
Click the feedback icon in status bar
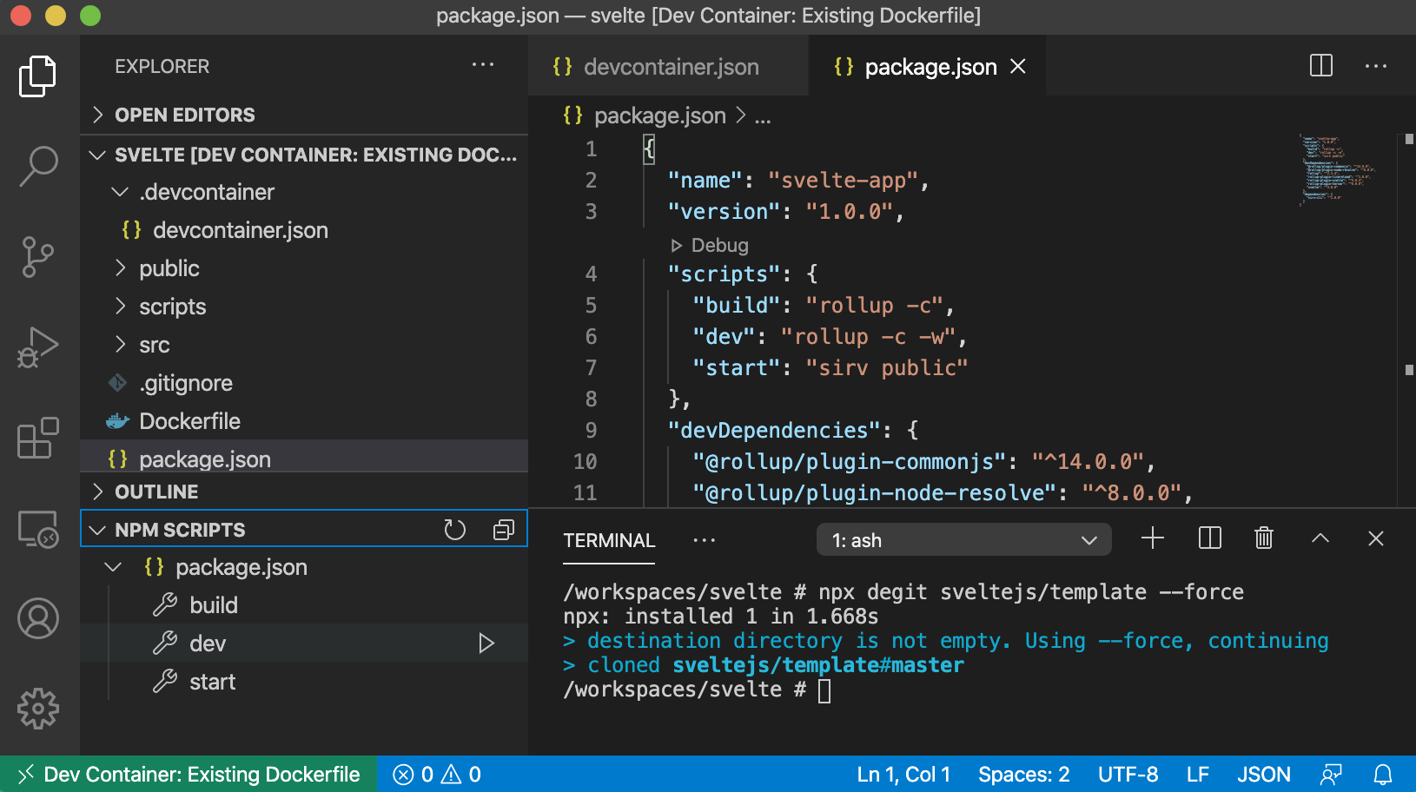[1331, 775]
